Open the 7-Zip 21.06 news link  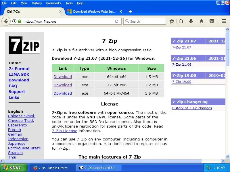[x=182, y=64]
